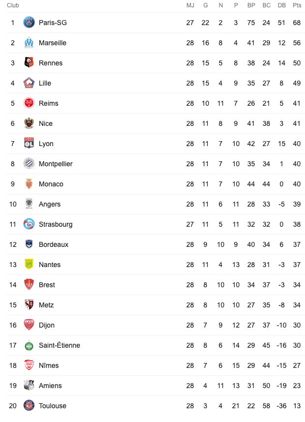Click the Nantes yellow badge
Viewport: 305px width, 422px height.
click(29, 265)
